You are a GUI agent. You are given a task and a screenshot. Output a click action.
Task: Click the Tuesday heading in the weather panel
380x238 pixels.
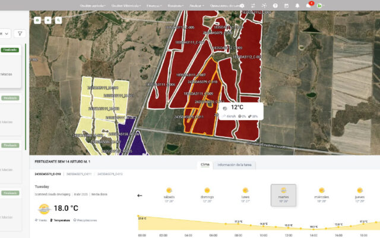[x=42, y=186]
